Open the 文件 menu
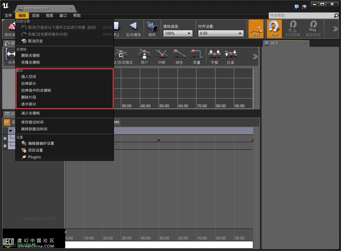Image resolution: width=341 pixels, height=251 pixels. (x=8, y=16)
